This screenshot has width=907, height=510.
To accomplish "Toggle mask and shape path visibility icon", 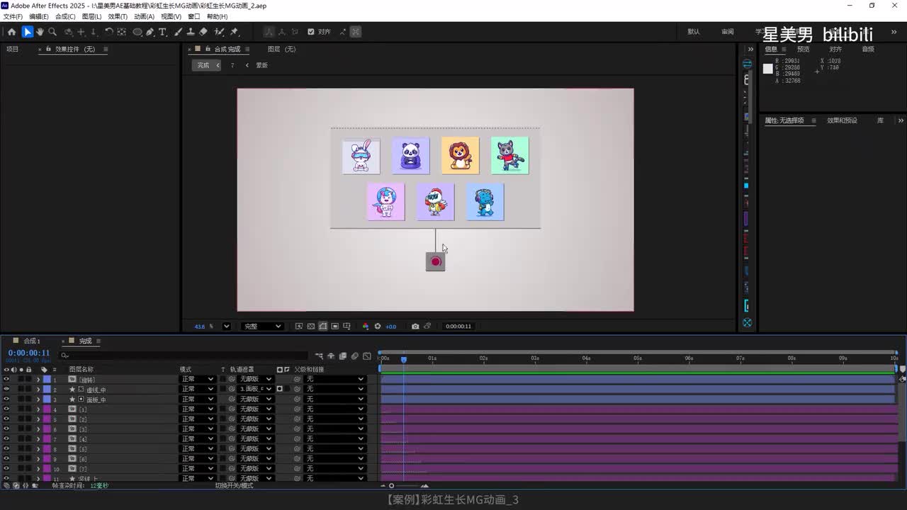I will [x=322, y=327].
